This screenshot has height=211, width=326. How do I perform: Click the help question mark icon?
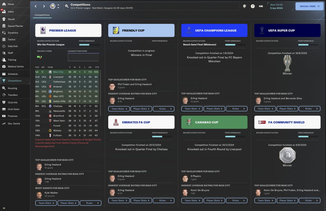[253, 6]
